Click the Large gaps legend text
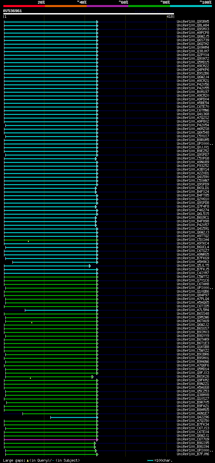This screenshot has height=463, width=215. click(41, 460)
